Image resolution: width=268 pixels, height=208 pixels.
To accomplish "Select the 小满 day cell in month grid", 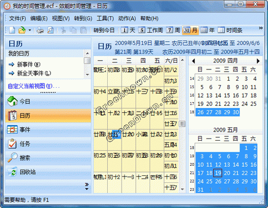I will 143,140.
